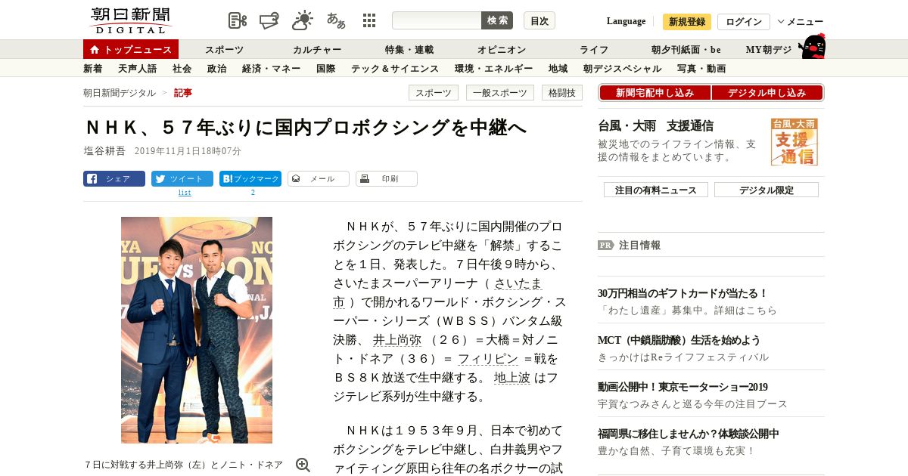Expand the メニュー dropdown
The image size is (908, 476).
click(801, 21)
